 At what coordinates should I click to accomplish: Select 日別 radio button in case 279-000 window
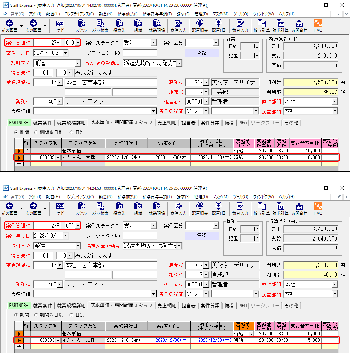(71, 132)
